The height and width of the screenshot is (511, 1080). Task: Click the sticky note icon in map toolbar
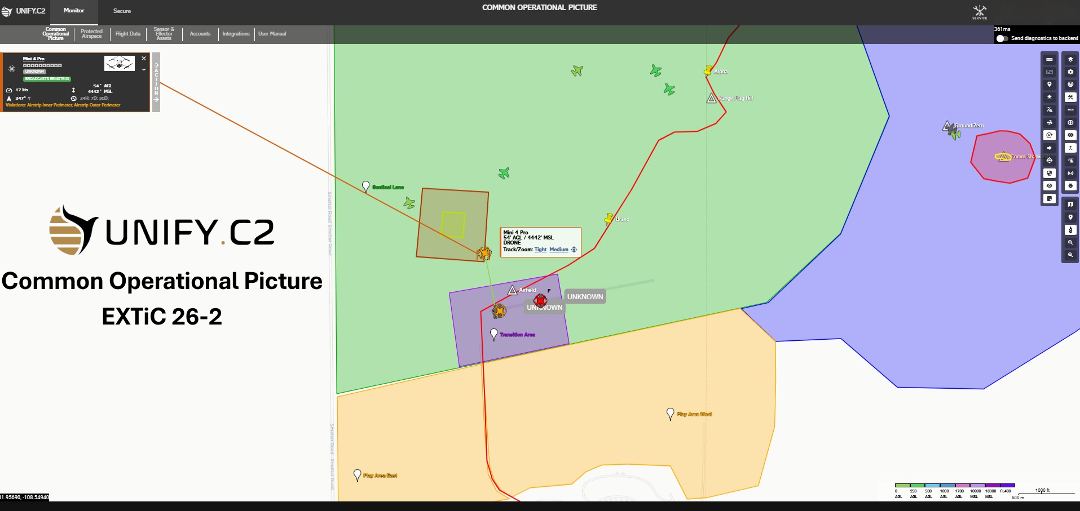(x=1049, y=199)
